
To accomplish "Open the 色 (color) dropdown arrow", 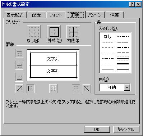I will click(x=127, y=87).
